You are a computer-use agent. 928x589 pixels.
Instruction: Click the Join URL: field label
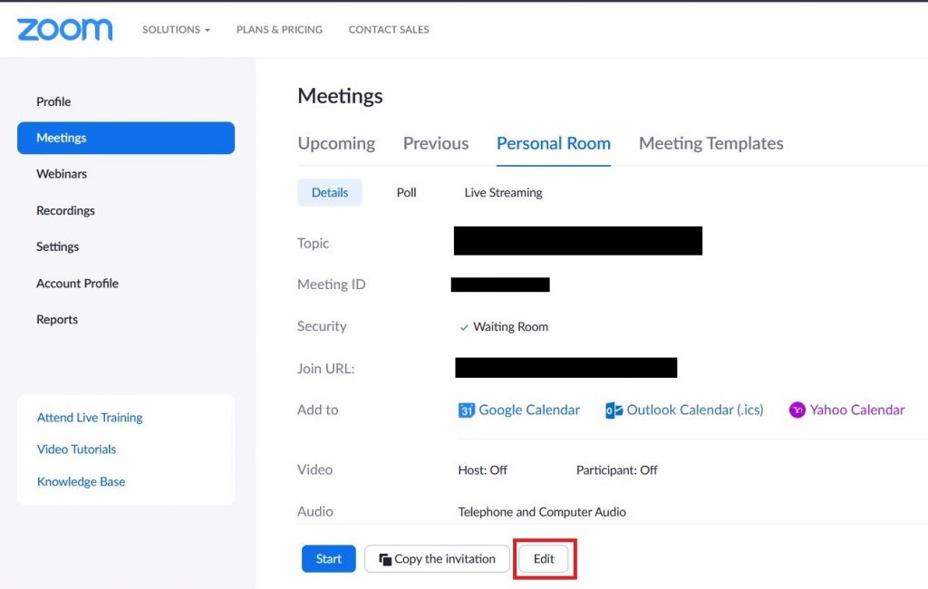(326, 369)
